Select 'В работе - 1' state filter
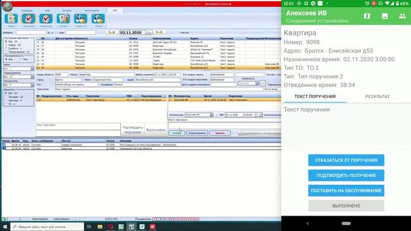The width and height of the screenshot is (411, 231). click(x=6, y=49)
